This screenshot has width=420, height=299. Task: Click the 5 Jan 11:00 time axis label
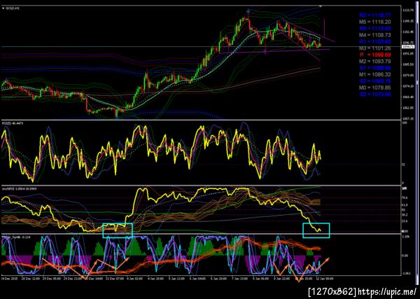point(176,279)
